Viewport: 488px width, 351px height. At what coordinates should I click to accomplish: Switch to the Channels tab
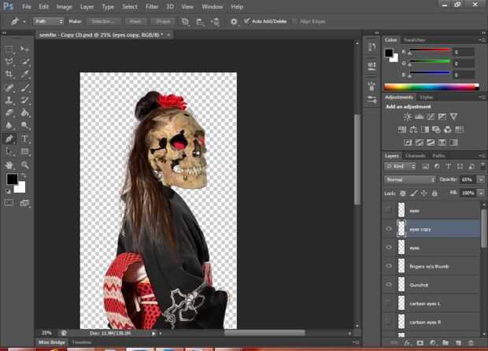click(x=415, y=156)
